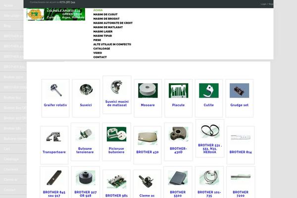Open the BROTHER 981 circuit board image

(x=116, y=181)
